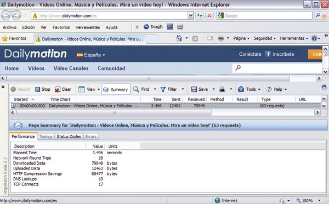Screen dimensions: 329x204
Task: Switch to the Timings tab
Action: point(46,137)
